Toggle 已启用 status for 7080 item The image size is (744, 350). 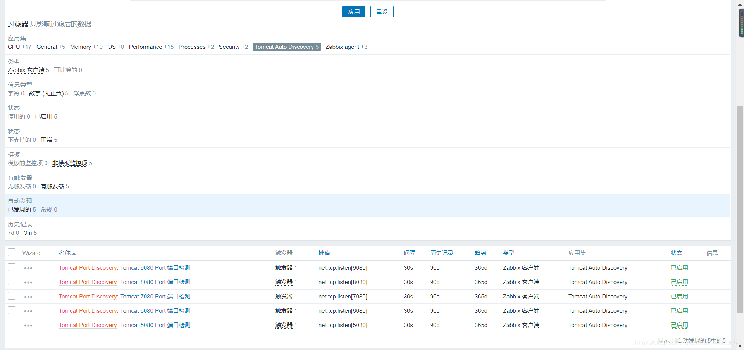(x=679, y=297)
